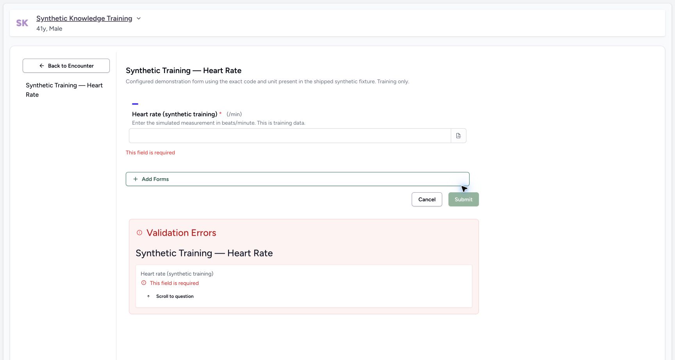Viewport: 675px width, 360px height.
Task: Click the SK patient avatar
Action: click(x=22, y=23)
